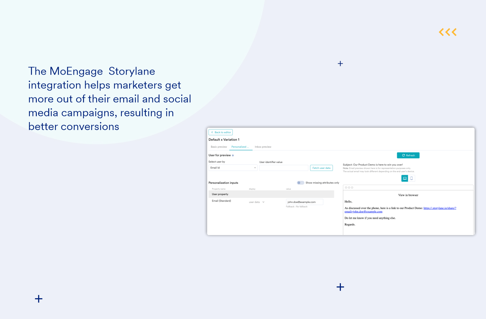Focus the User identifier value field

tap(284, 168)
